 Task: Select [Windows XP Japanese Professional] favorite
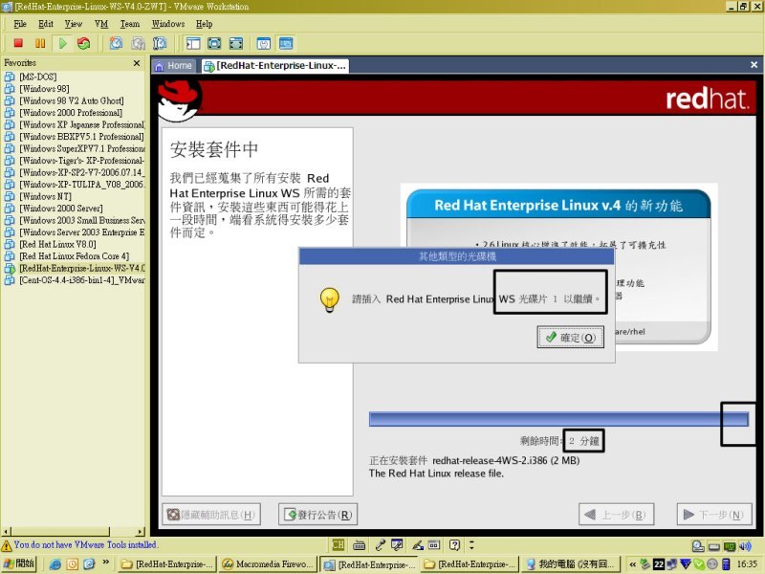click(x=75, y=124)
